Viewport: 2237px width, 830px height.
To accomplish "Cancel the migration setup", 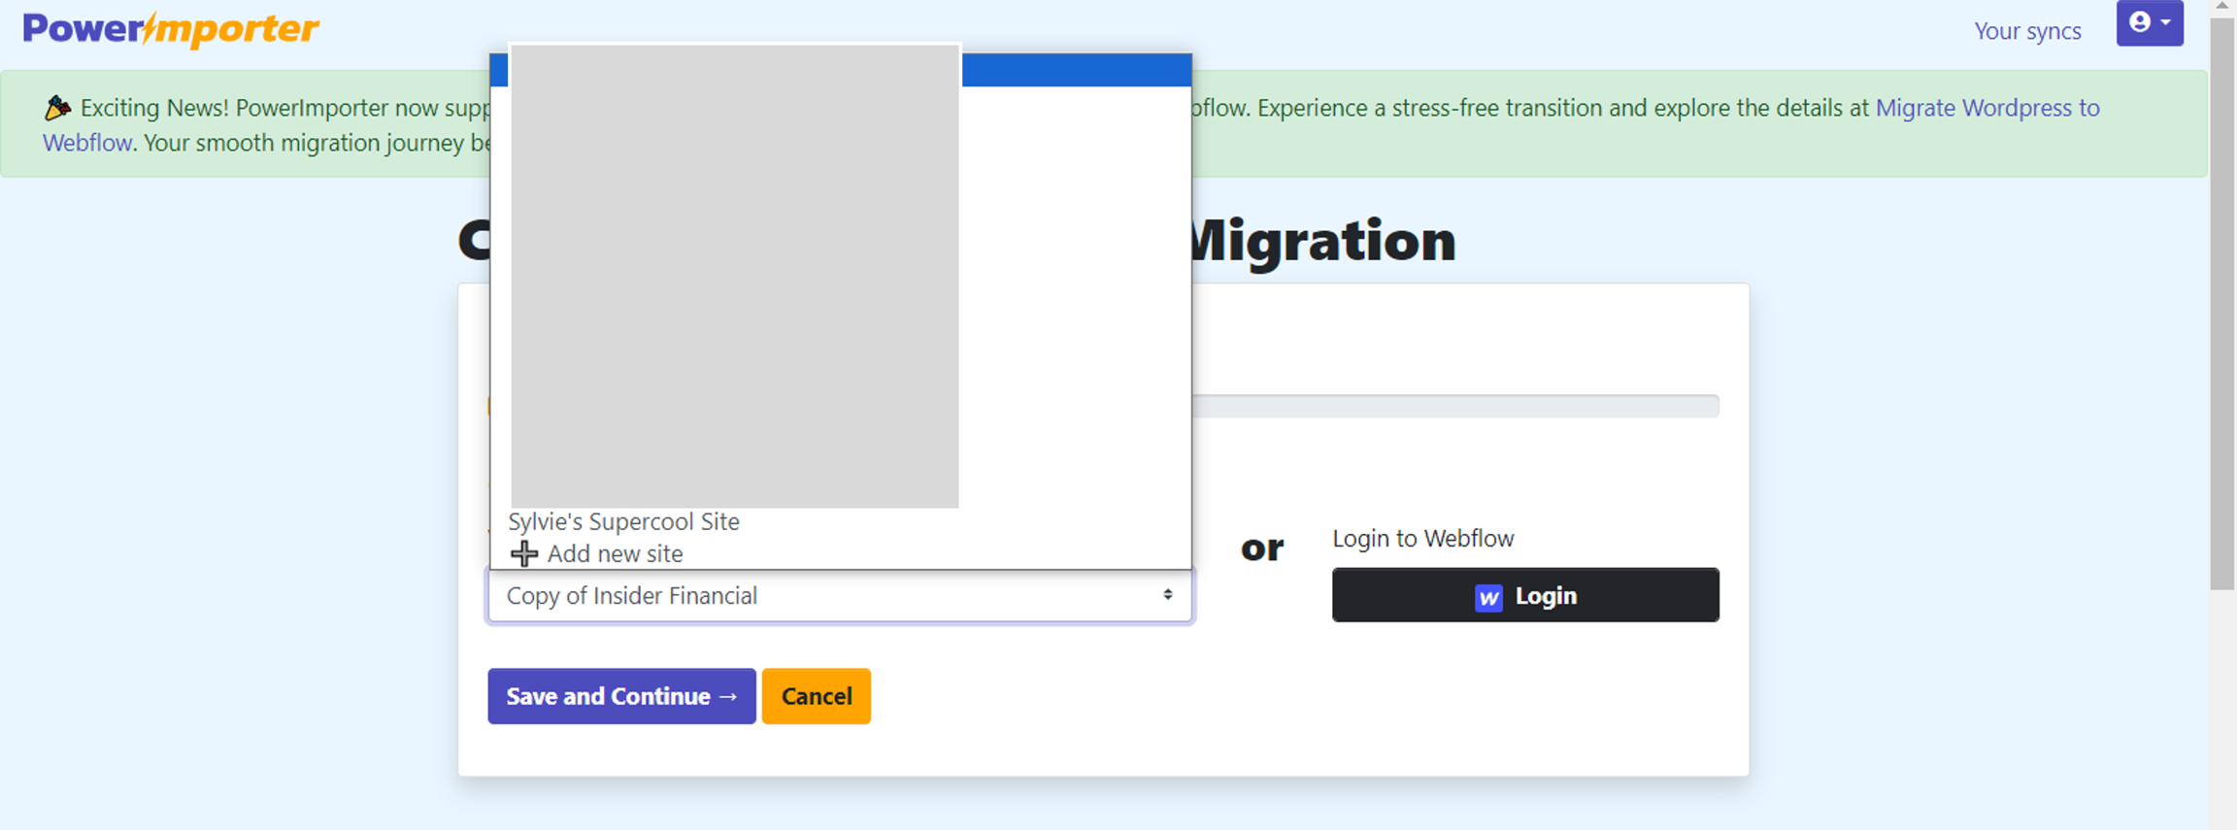I will (x=816, y=696).
